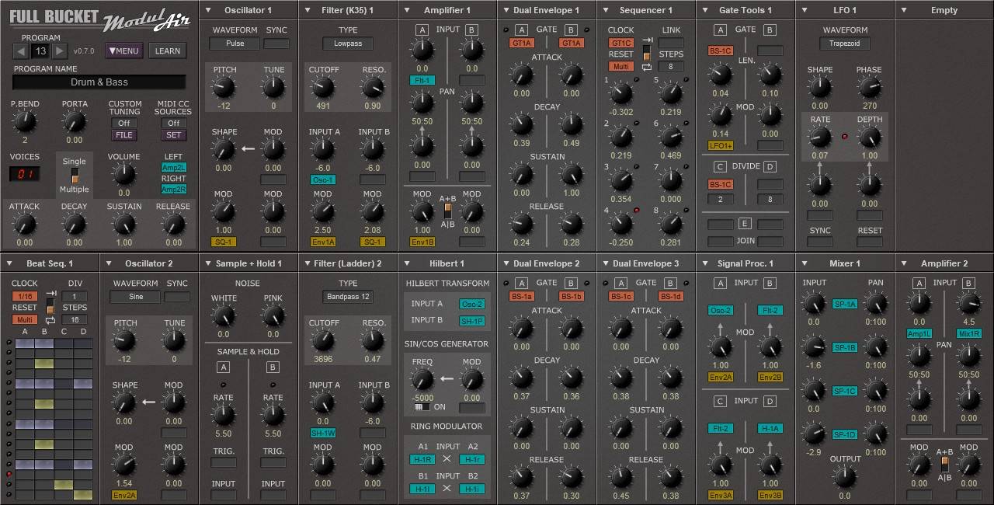Toggle the Hilbert sin/cos generator ON switch
994x505 pixels.
(422, 407)
